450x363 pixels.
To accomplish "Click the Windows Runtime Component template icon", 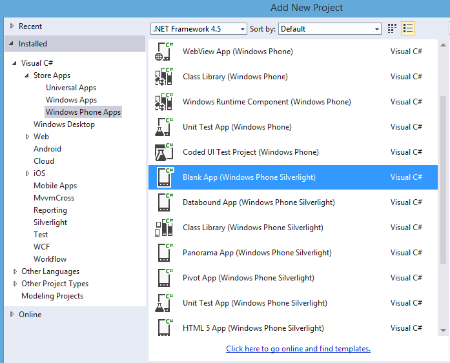I will click(x=164, y=102).
